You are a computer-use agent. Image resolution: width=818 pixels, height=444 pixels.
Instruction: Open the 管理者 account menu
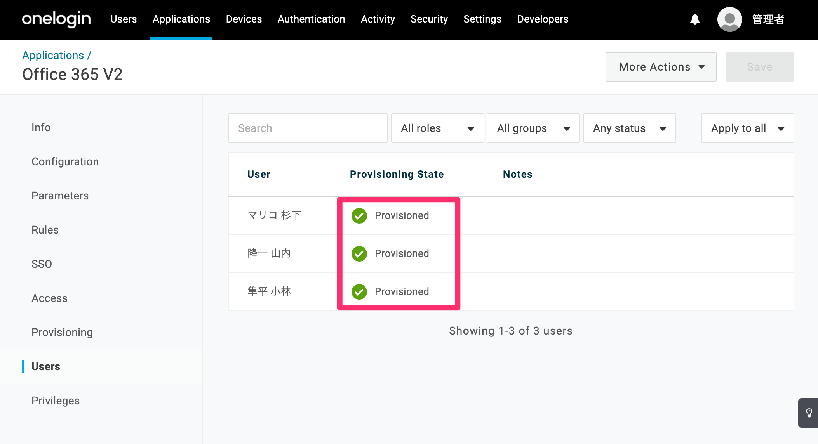click(x=768, y=19)
